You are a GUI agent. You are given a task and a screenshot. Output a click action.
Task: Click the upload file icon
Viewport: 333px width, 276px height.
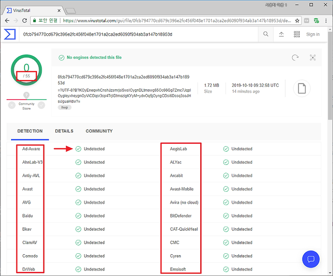click(x=281, y=34)
